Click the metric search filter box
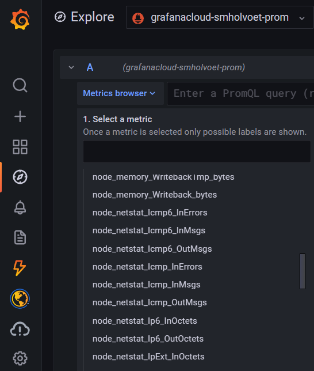Viewport: 314px width, 371px height. [197, 152]
